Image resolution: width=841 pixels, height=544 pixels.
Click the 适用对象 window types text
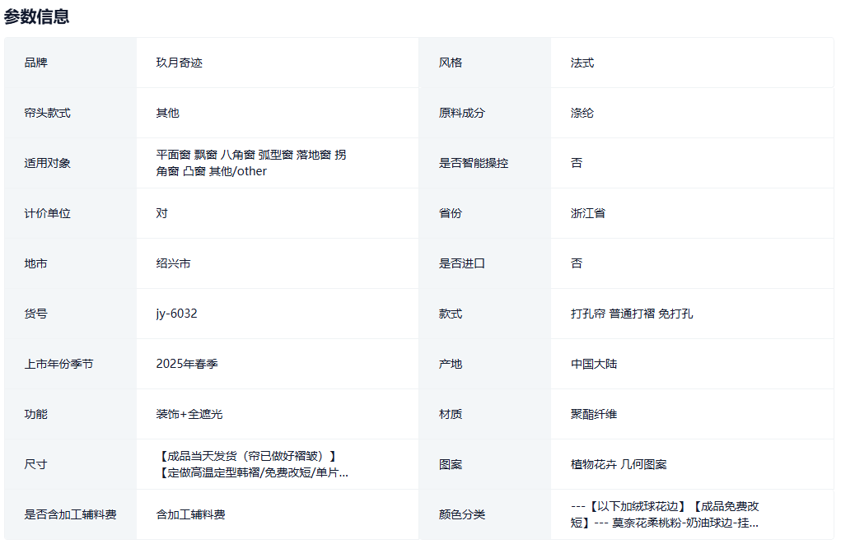(x=250, y=163)
